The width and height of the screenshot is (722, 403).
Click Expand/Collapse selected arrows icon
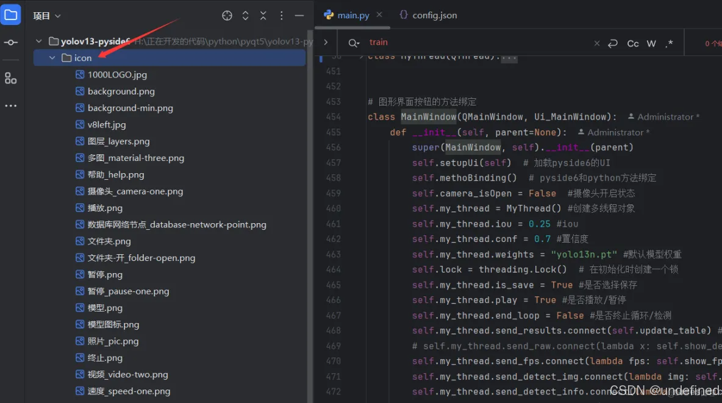245,16
